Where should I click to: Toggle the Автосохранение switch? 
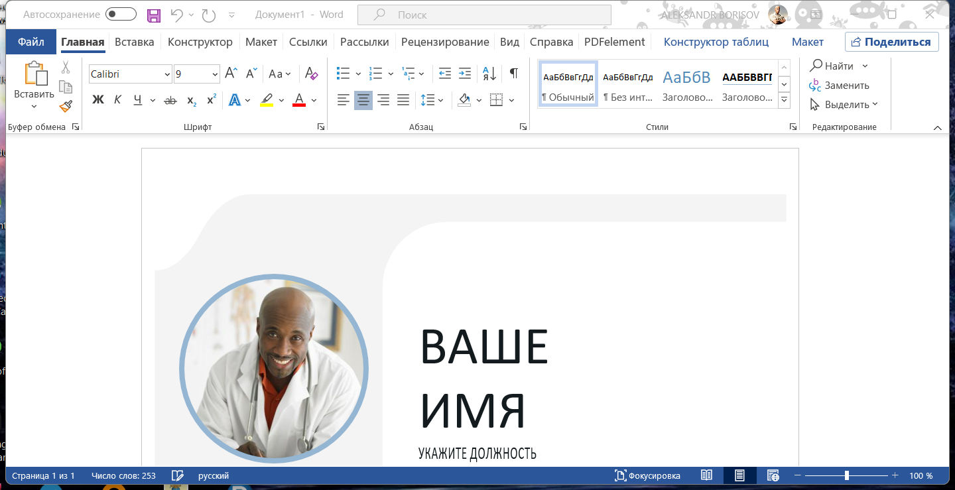(121, 15)
